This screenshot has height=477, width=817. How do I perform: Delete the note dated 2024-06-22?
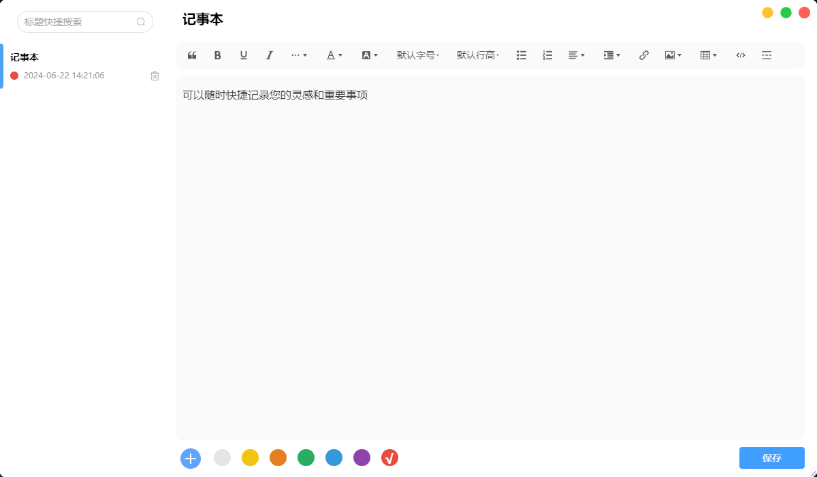click(x=155, y=76)
